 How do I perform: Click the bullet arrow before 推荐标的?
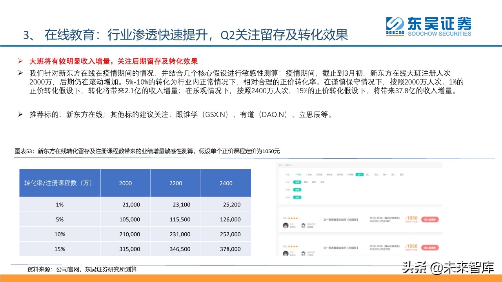pos(21,114)
